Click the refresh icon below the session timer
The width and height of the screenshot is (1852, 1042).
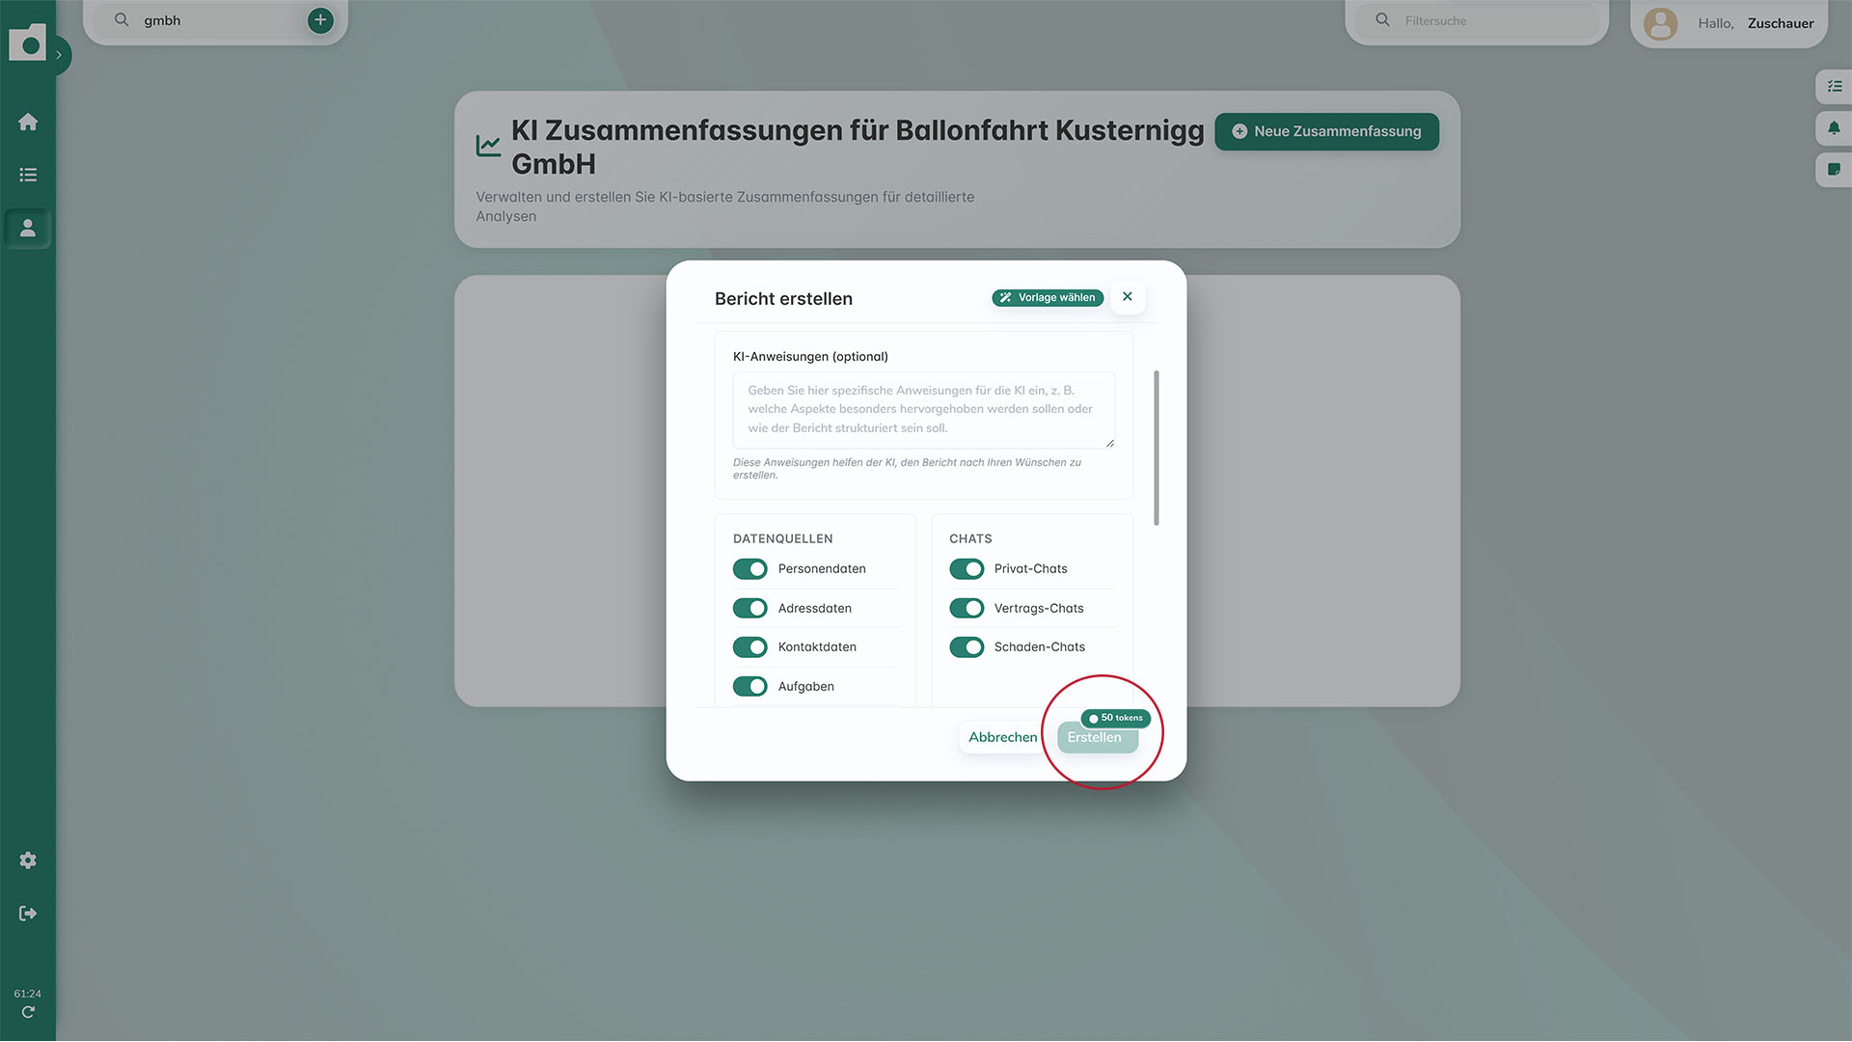point(28,1011)
